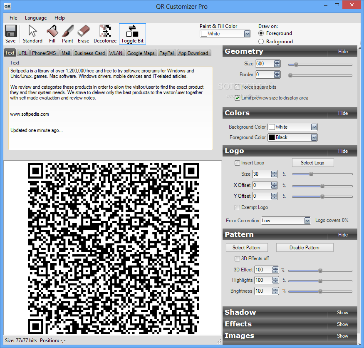This screenshot has height=348, width=364.
Task: Check the Exempt Logo option
Action: pyautogui.click(x=237, y=207)
